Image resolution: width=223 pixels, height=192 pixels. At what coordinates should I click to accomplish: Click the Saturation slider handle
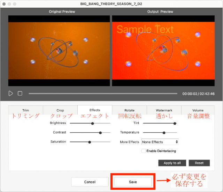click(90, 142)
